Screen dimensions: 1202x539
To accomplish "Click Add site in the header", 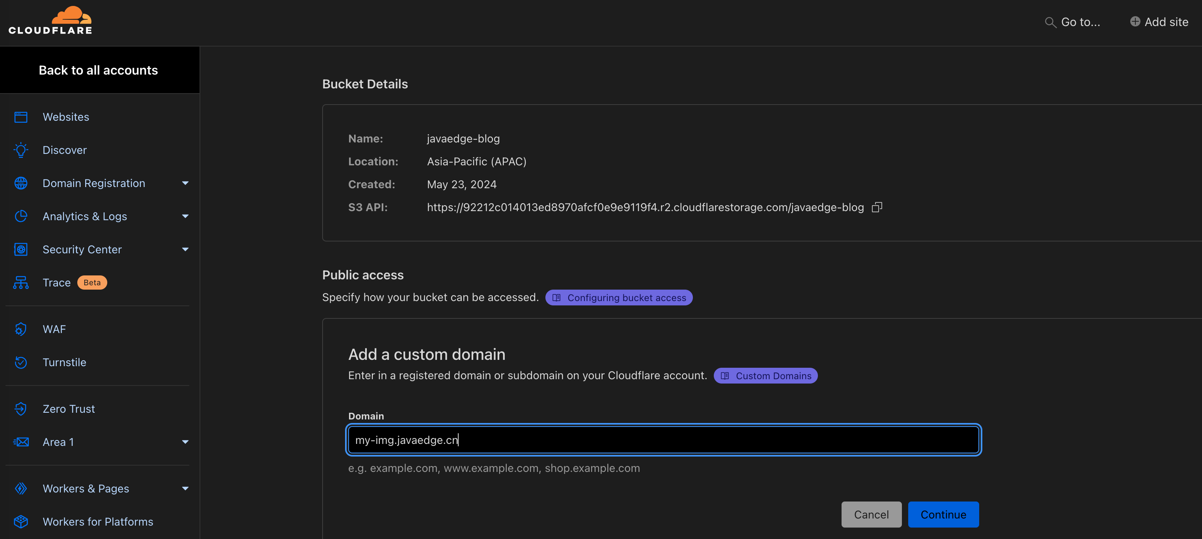I will click(1159, 22).
